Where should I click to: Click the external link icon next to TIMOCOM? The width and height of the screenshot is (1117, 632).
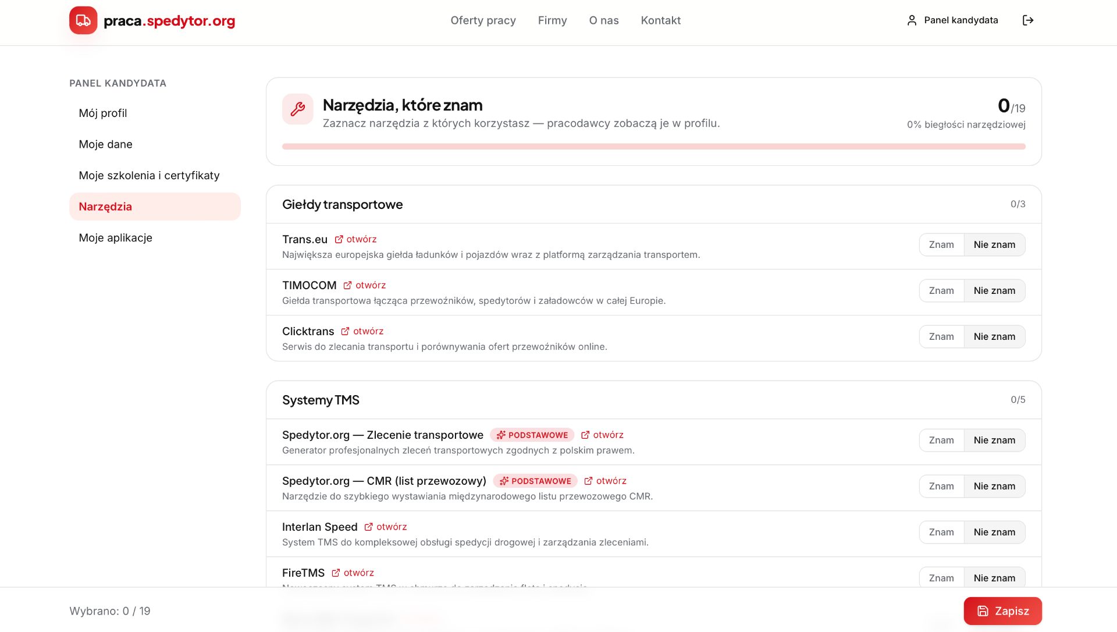click(x=347, y=285)
